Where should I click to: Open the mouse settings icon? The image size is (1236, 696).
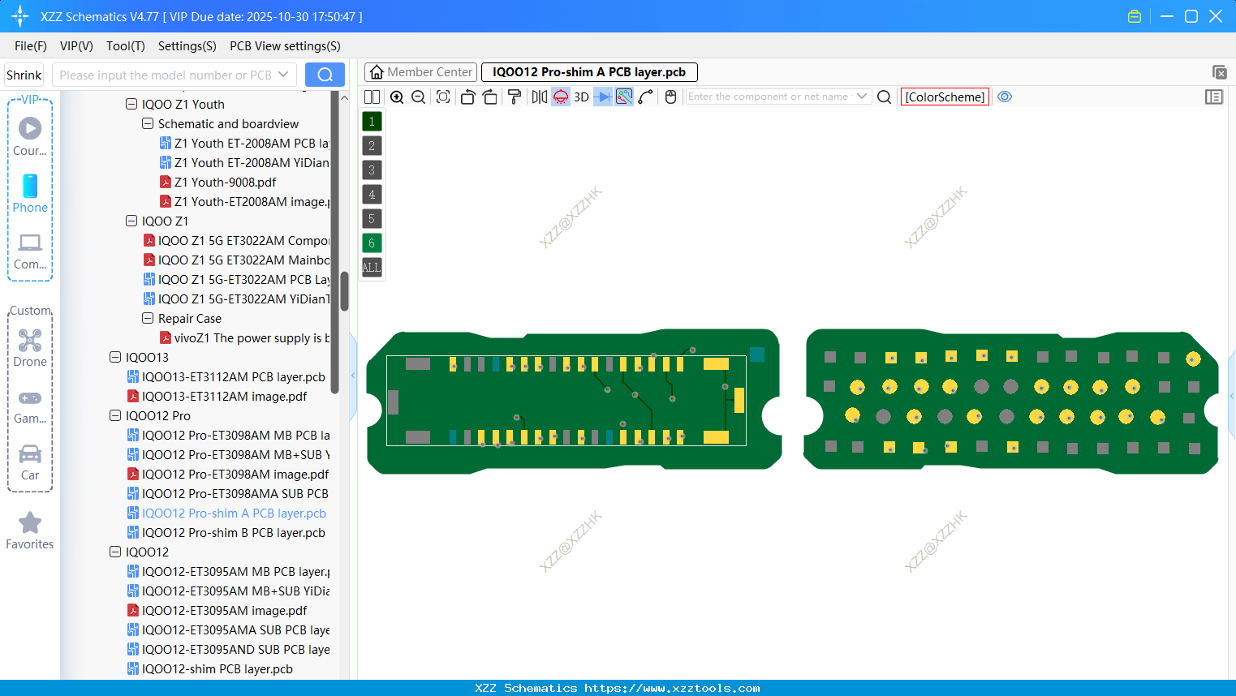[670, 97]
